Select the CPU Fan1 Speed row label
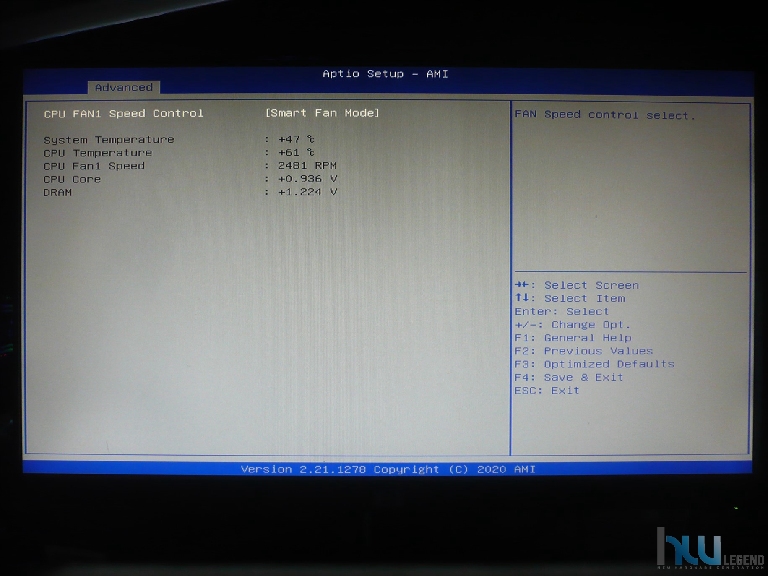The width and height of the screenshot is (768, 576). coord(94,166)
